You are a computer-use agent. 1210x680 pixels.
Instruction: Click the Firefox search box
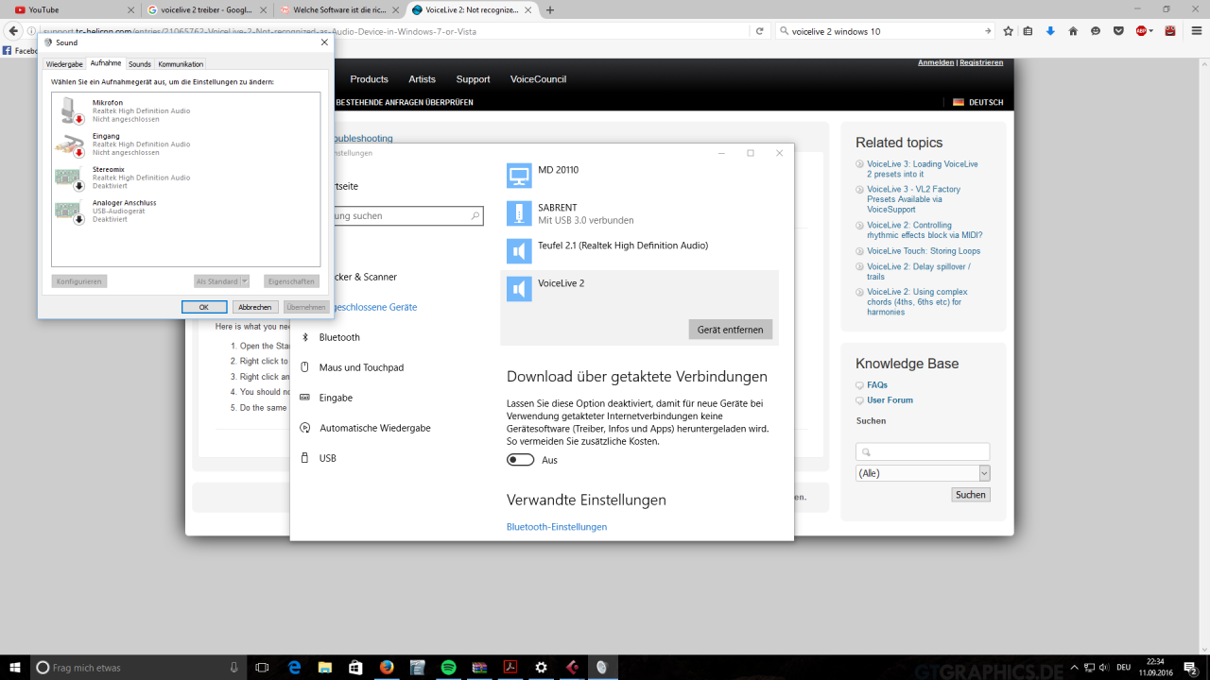click(886, 31)
